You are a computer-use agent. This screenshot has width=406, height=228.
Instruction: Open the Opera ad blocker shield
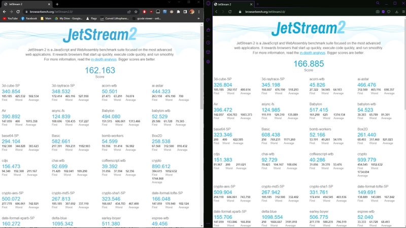click(x=383, y=12)
